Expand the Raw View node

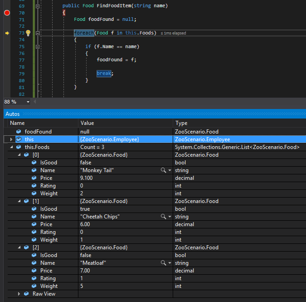19,294
